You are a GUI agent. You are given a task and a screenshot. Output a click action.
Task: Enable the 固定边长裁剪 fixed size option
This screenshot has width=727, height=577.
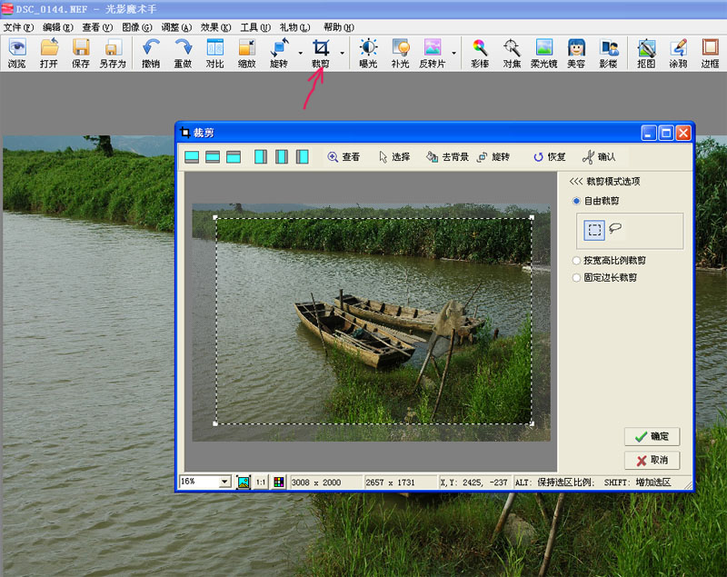tap(576, 278)
